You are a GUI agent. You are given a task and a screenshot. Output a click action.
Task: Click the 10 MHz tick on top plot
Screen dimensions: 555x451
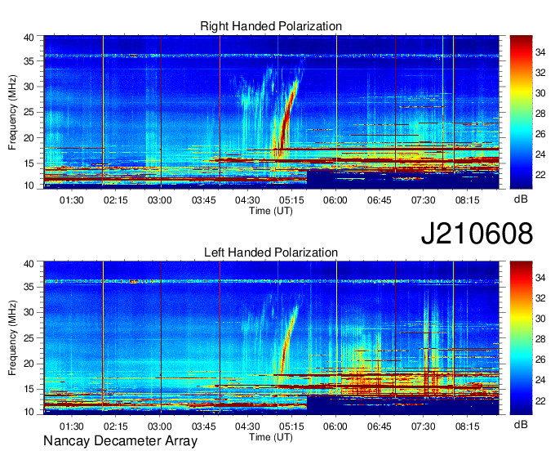click(x=29, y=185)
